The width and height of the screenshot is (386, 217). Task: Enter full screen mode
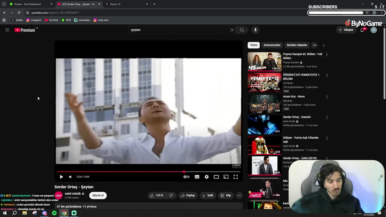tap(236, 177)
